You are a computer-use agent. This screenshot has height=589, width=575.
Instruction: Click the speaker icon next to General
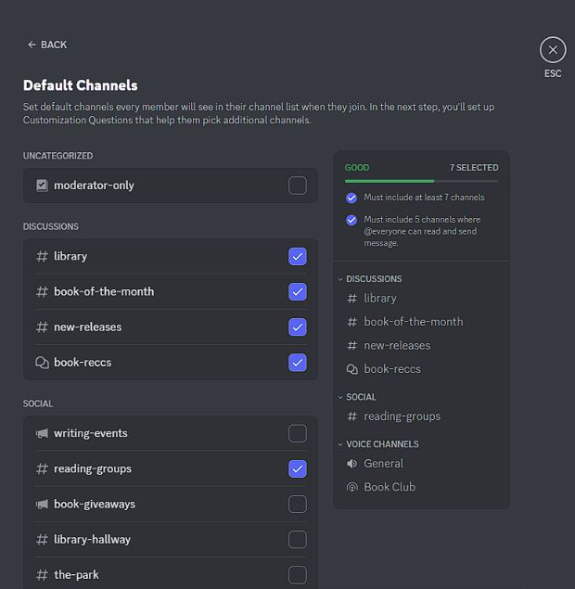click(x=351, y=464)
